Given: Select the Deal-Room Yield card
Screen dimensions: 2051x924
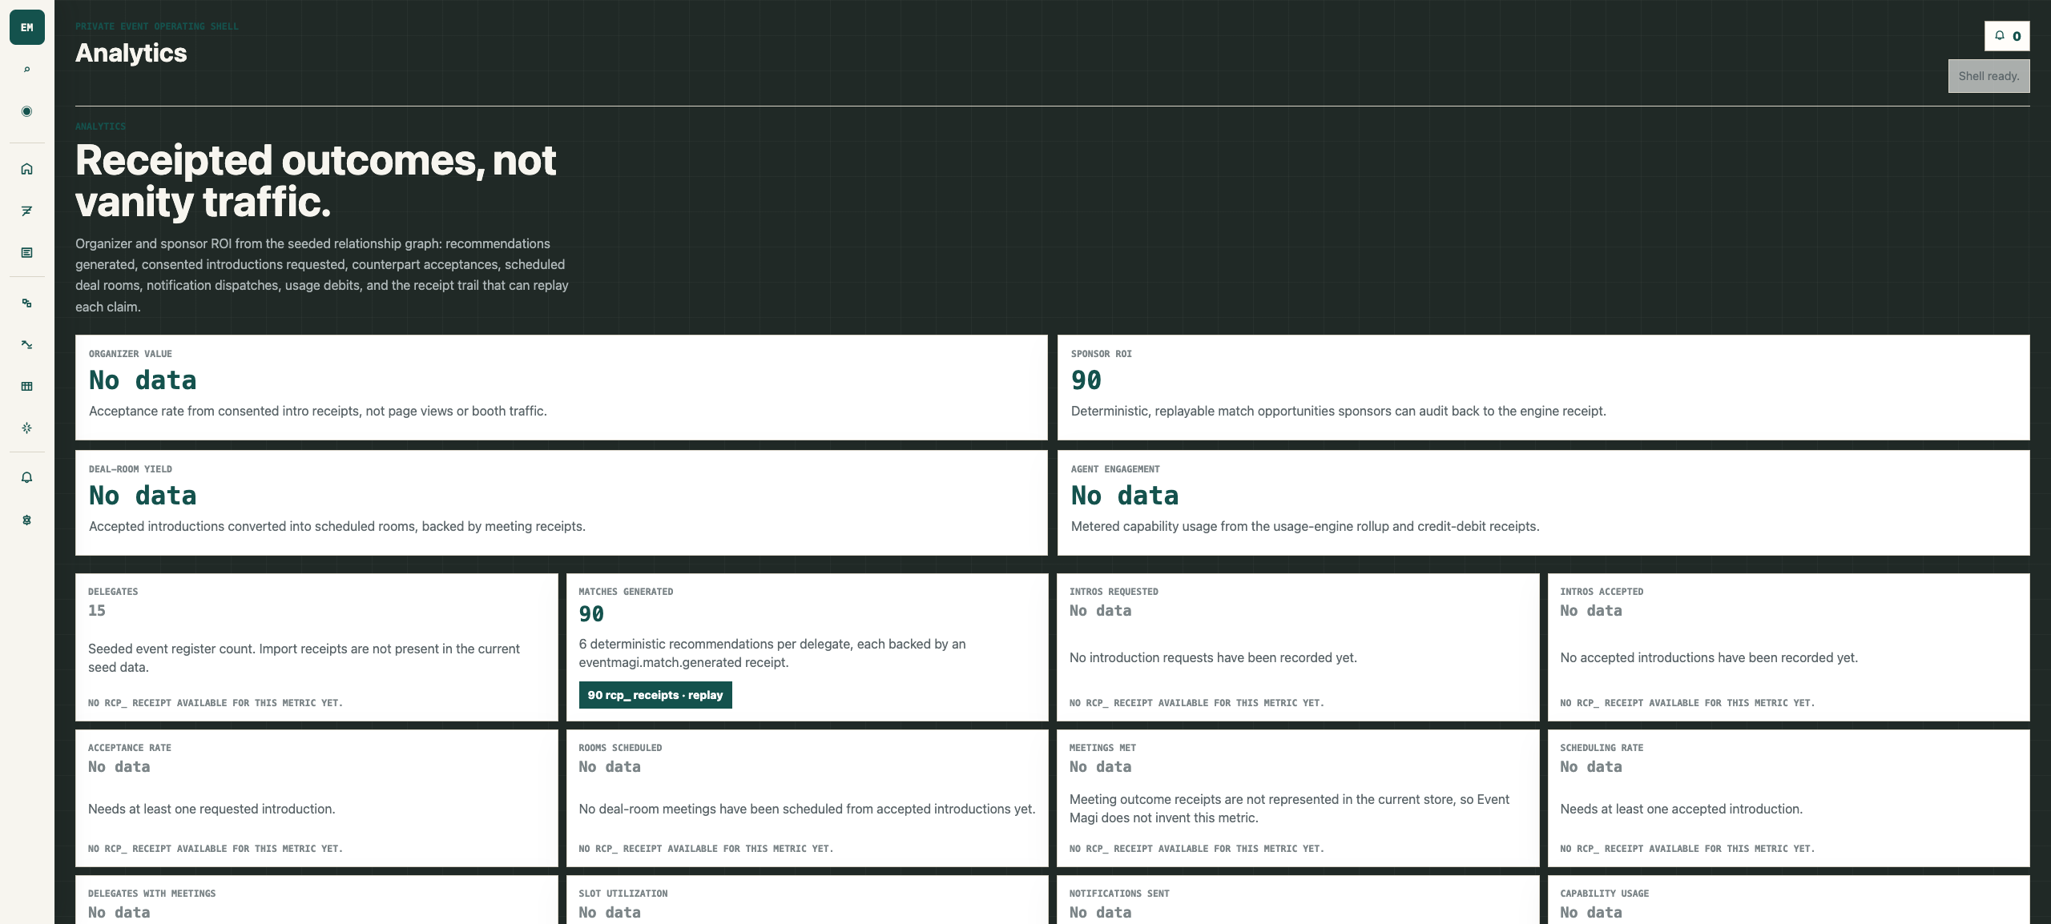Looking at the screenshot, I should [x=561, y=503].
